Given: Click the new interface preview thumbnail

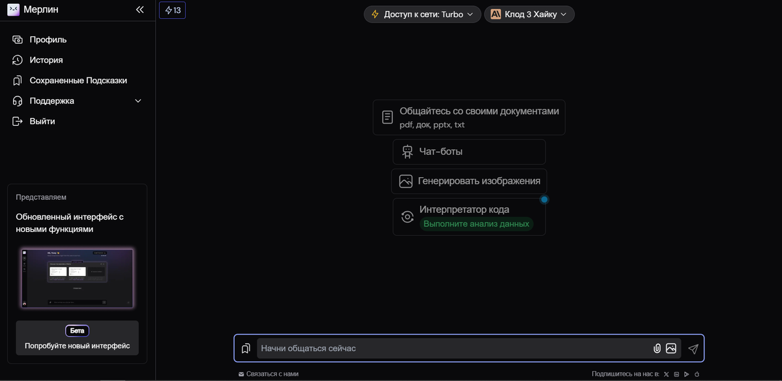Looking at the screenshot, I should 78,277.
